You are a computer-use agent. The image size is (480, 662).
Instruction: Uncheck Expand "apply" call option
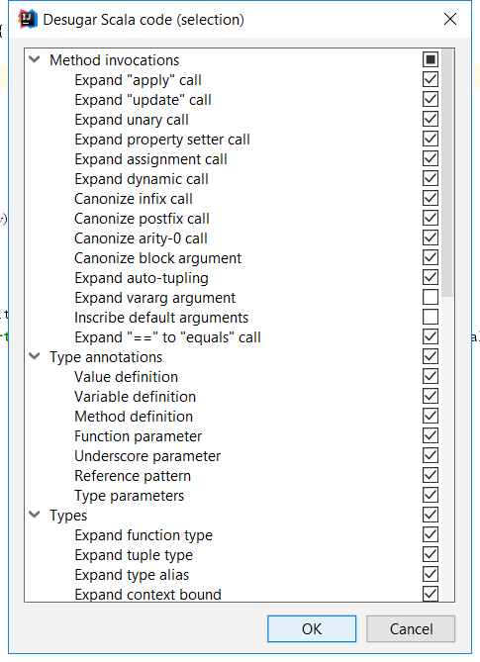click(x=431, y=79)
